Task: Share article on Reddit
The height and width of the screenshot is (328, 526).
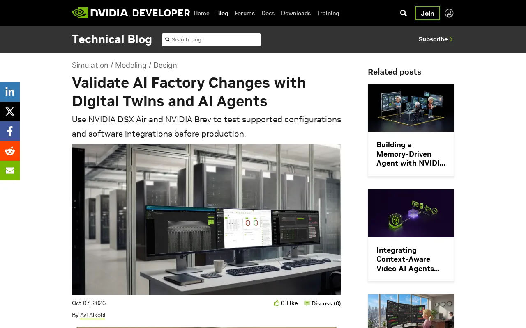Action: point(10,151)
